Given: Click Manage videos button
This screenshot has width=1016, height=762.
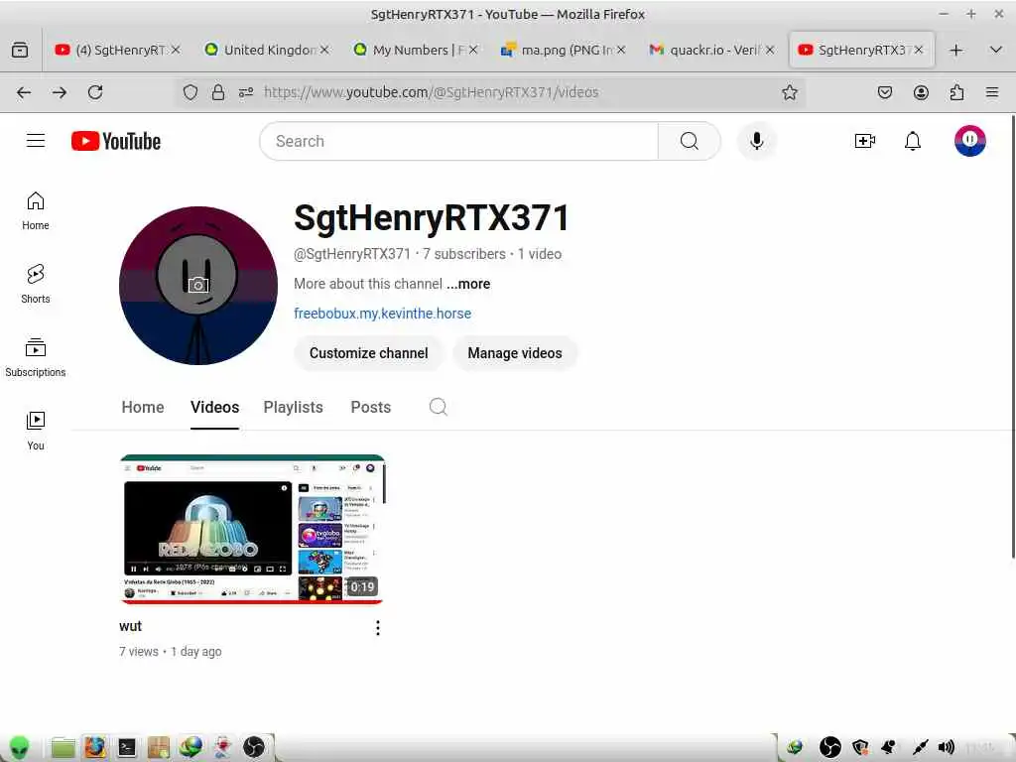Looking at the screenshot, I should (515, 353).
